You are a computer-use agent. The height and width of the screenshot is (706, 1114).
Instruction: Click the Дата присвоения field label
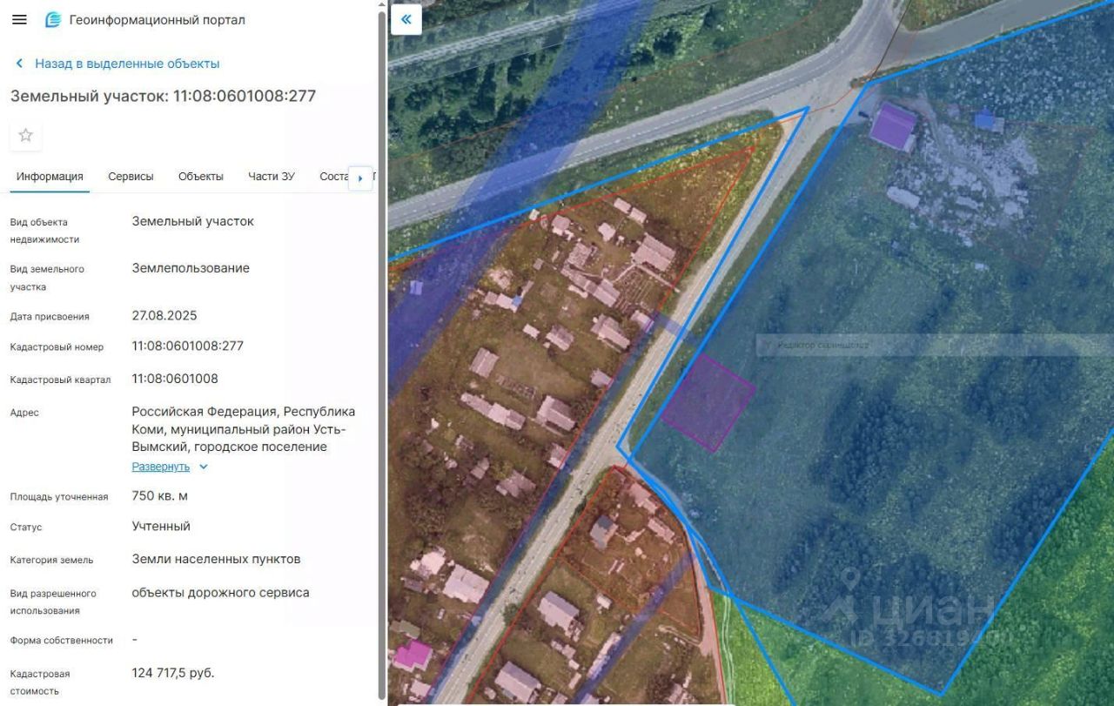pyautogui.click(x=50, y=316)
